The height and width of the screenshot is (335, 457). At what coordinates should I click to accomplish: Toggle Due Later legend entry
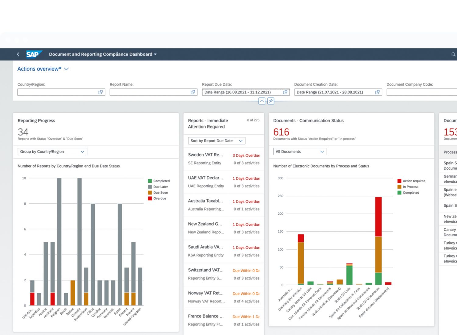(158, 187)
